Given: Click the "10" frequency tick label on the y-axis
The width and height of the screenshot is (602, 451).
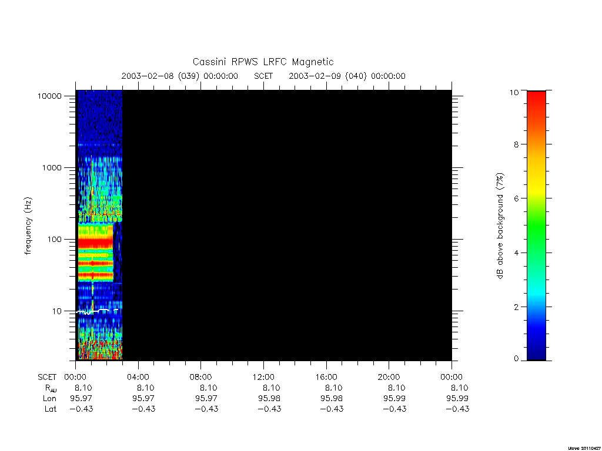Looking at the screenshot, I should tap(57, 311).
